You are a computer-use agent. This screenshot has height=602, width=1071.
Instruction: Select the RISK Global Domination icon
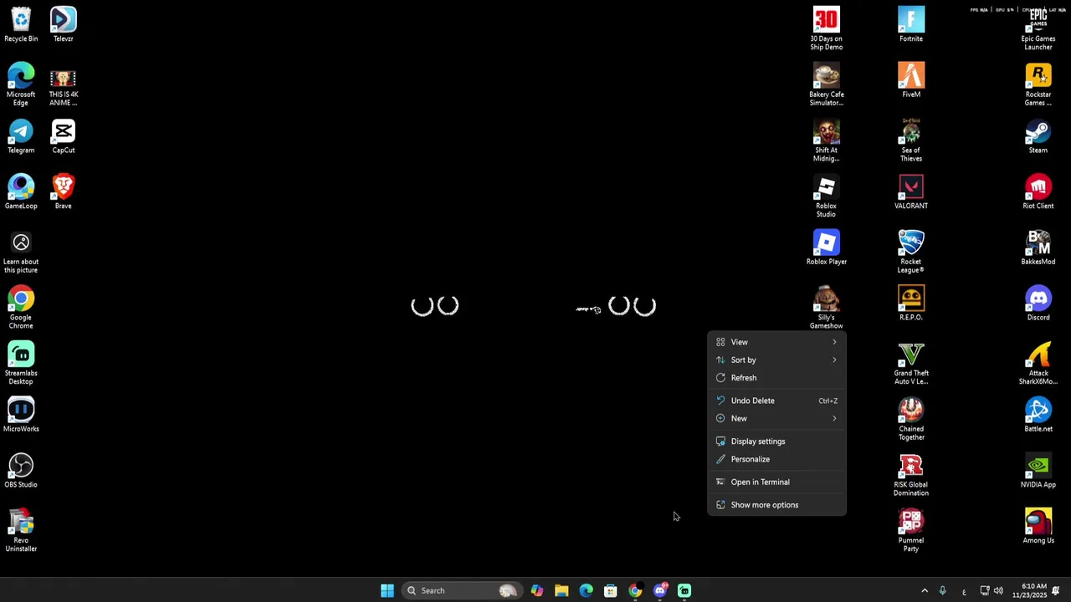point(911,474)
